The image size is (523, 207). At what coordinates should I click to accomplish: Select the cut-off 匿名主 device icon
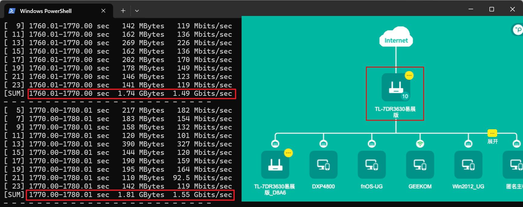513,165
